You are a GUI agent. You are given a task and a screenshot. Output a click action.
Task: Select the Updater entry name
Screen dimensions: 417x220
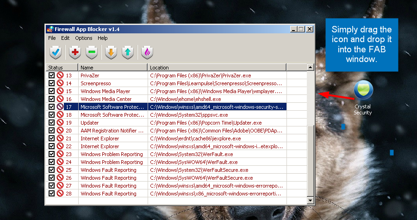[x=90, y=123]
